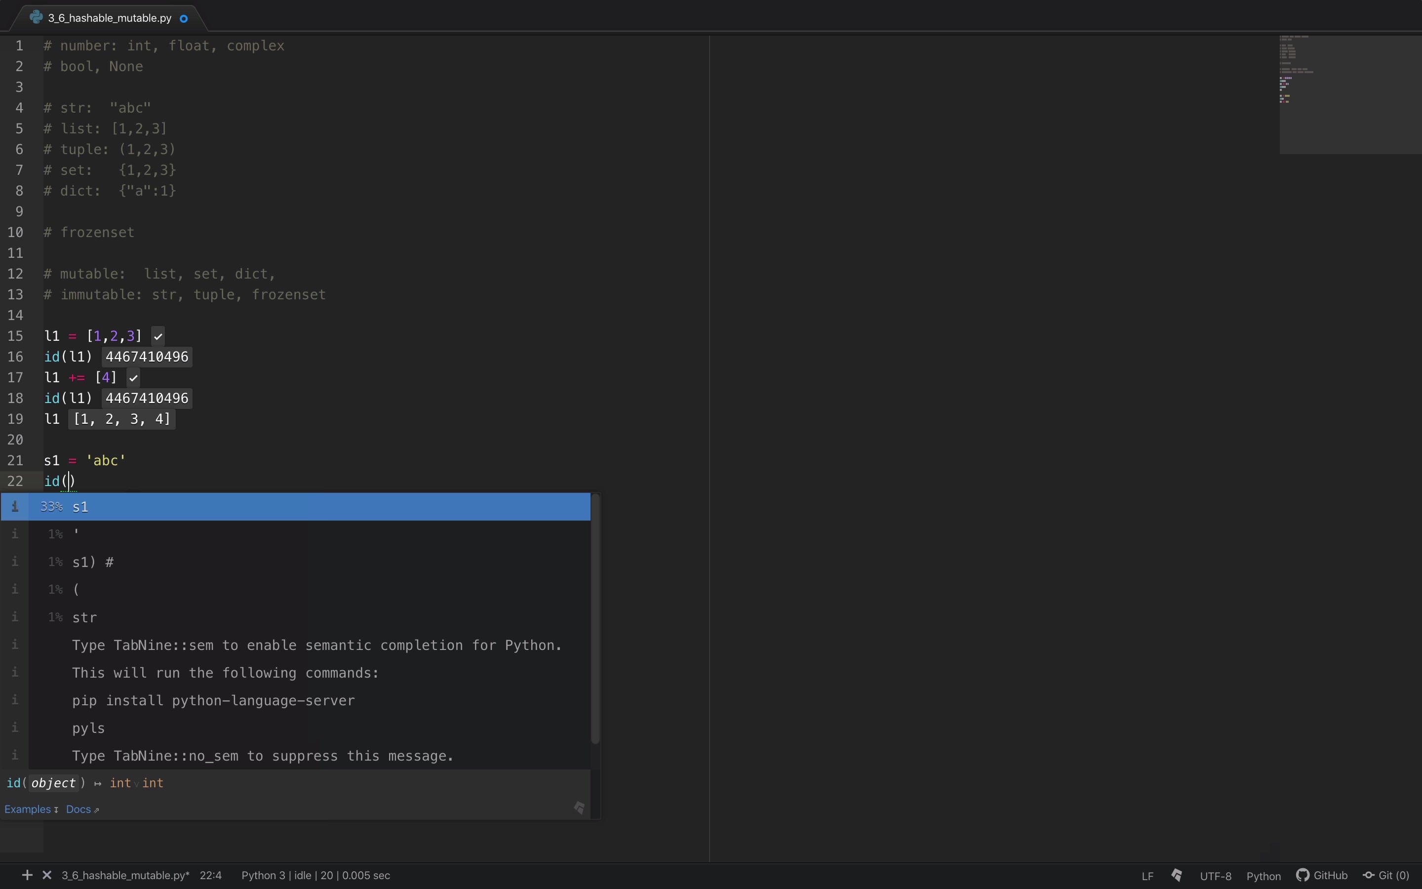
Task: Click the info icon beside the str completion
Action: click(x=15, y=617)
